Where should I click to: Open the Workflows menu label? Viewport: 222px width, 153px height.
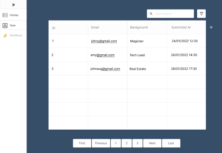pyautogui.click(x=16, y=35)
